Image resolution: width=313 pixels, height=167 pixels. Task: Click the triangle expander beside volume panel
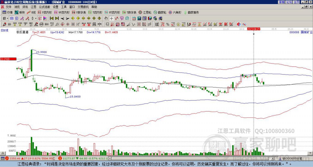point(3,153)
